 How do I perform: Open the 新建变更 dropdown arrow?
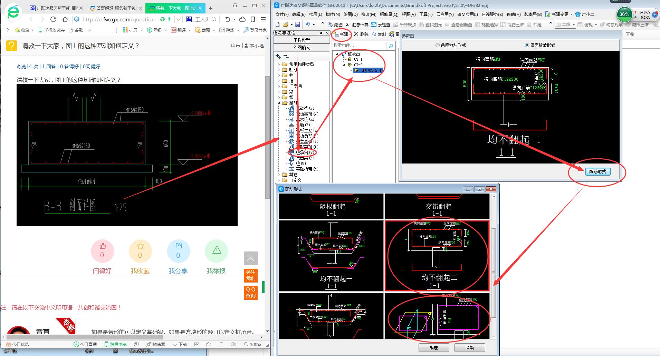[572, 14]
